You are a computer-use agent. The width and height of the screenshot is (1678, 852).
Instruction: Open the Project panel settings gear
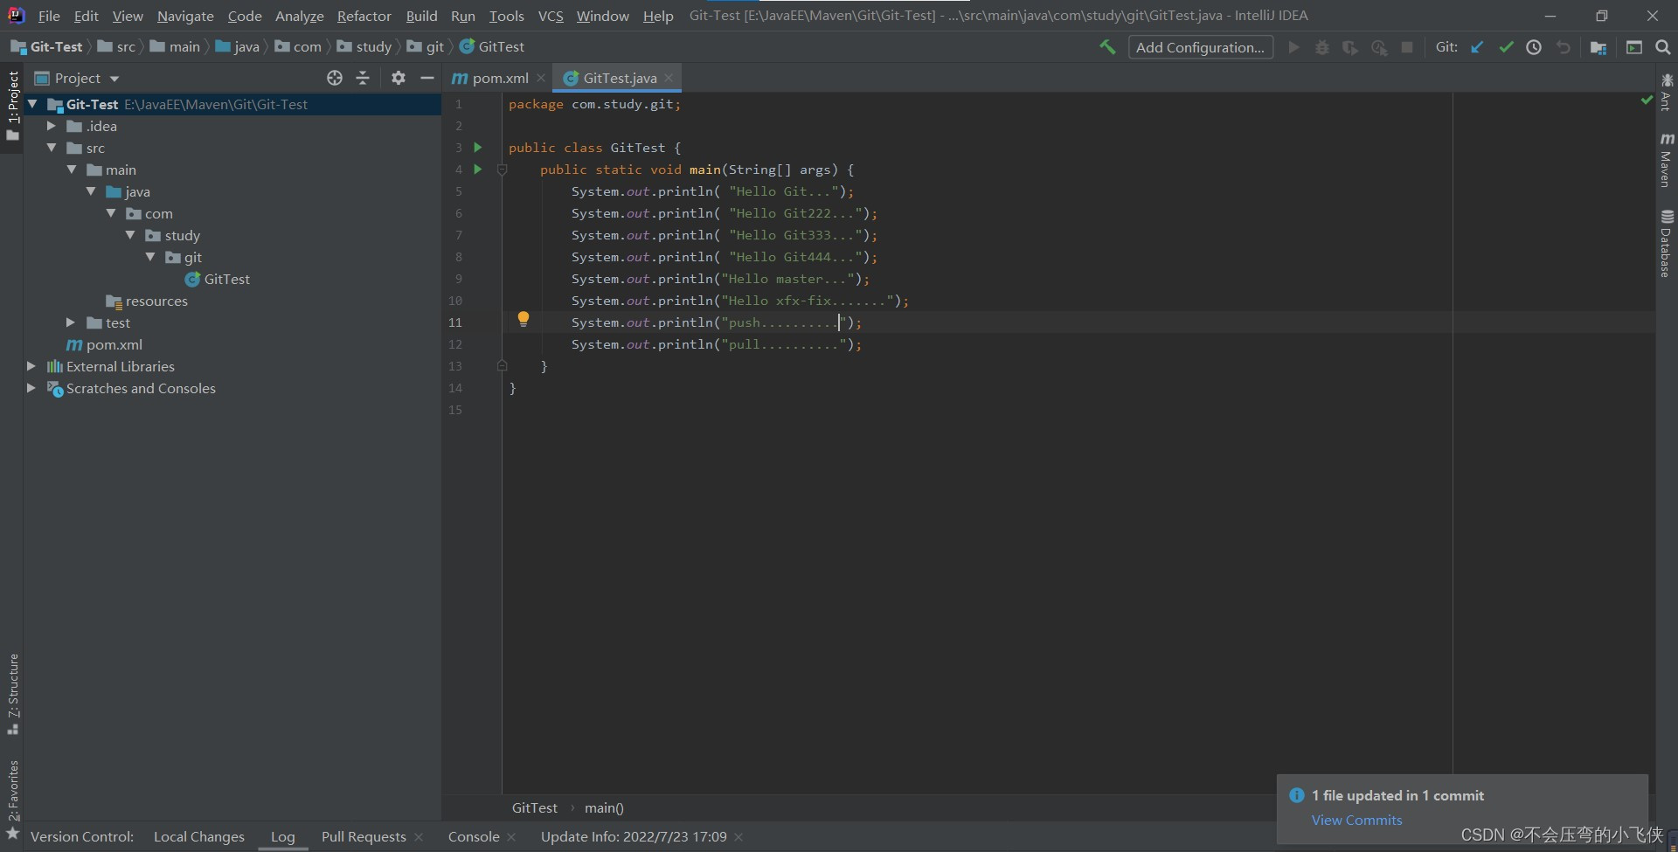[x=399, y=78]
